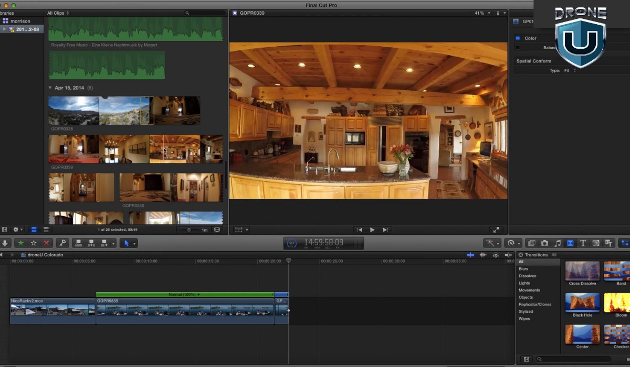Open the Photos browser camera icon
630x367 pixels.
(544, 243)
